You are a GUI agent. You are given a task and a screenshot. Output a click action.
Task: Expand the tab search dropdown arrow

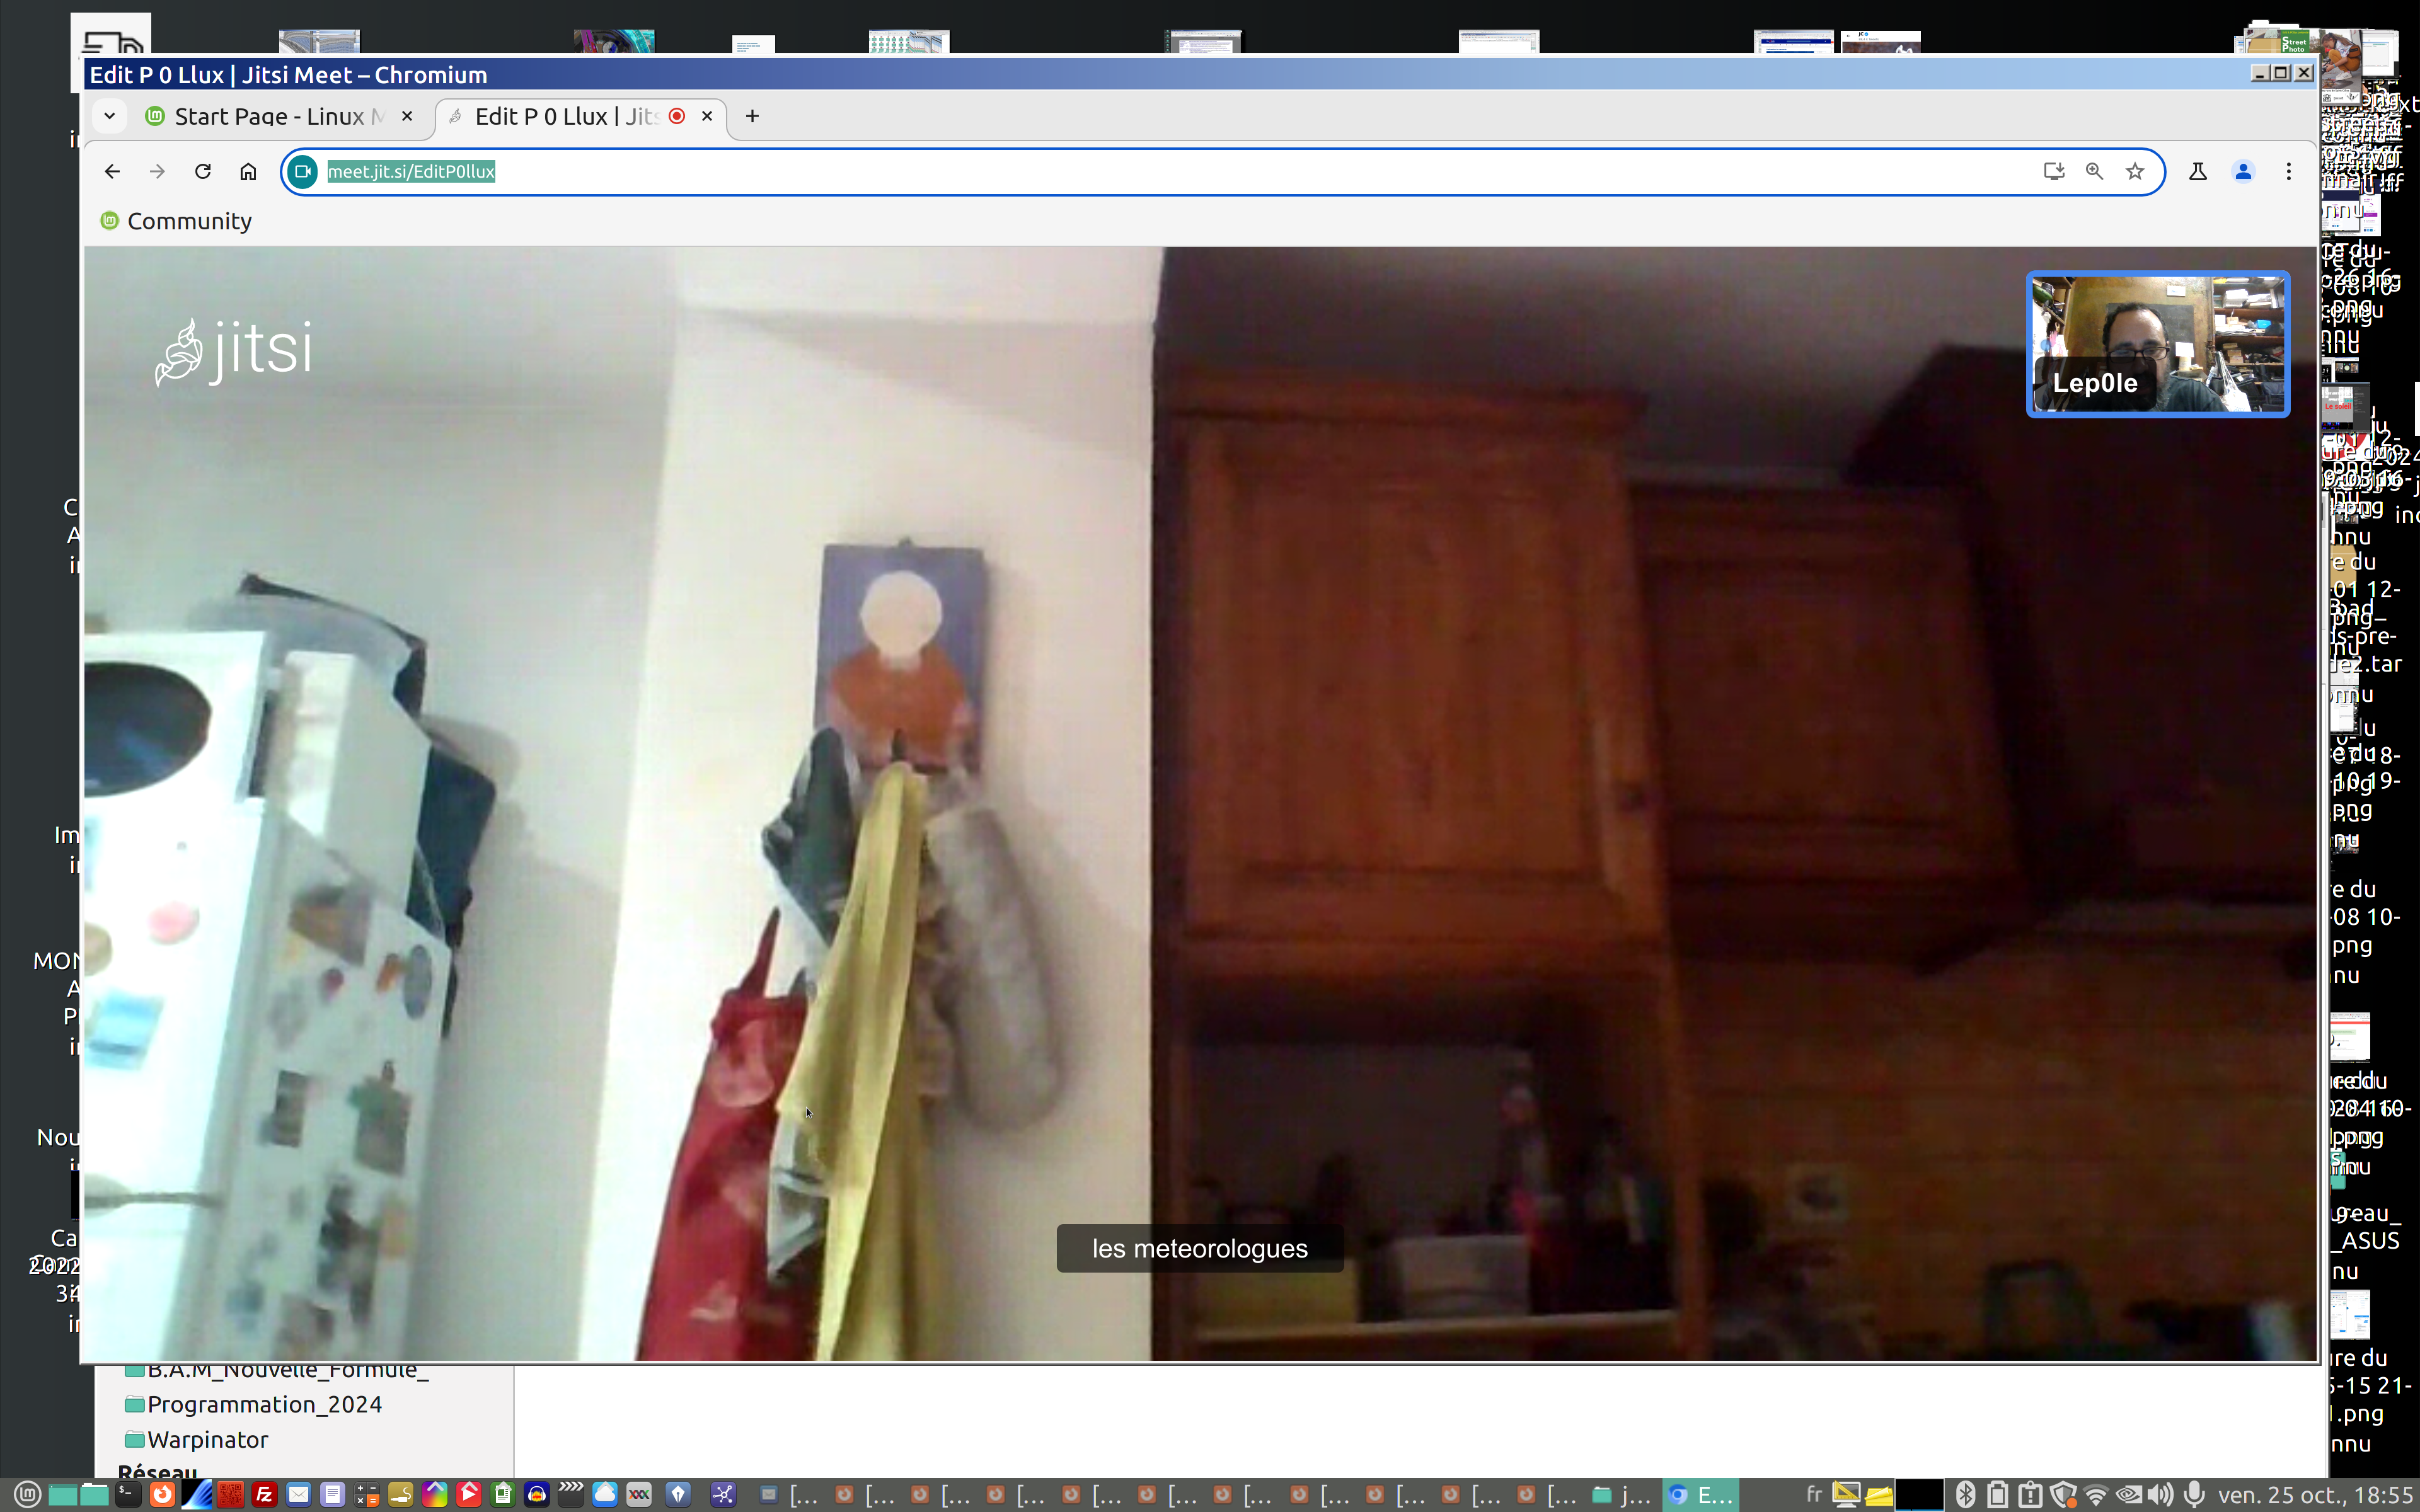(x=110, y=116)
